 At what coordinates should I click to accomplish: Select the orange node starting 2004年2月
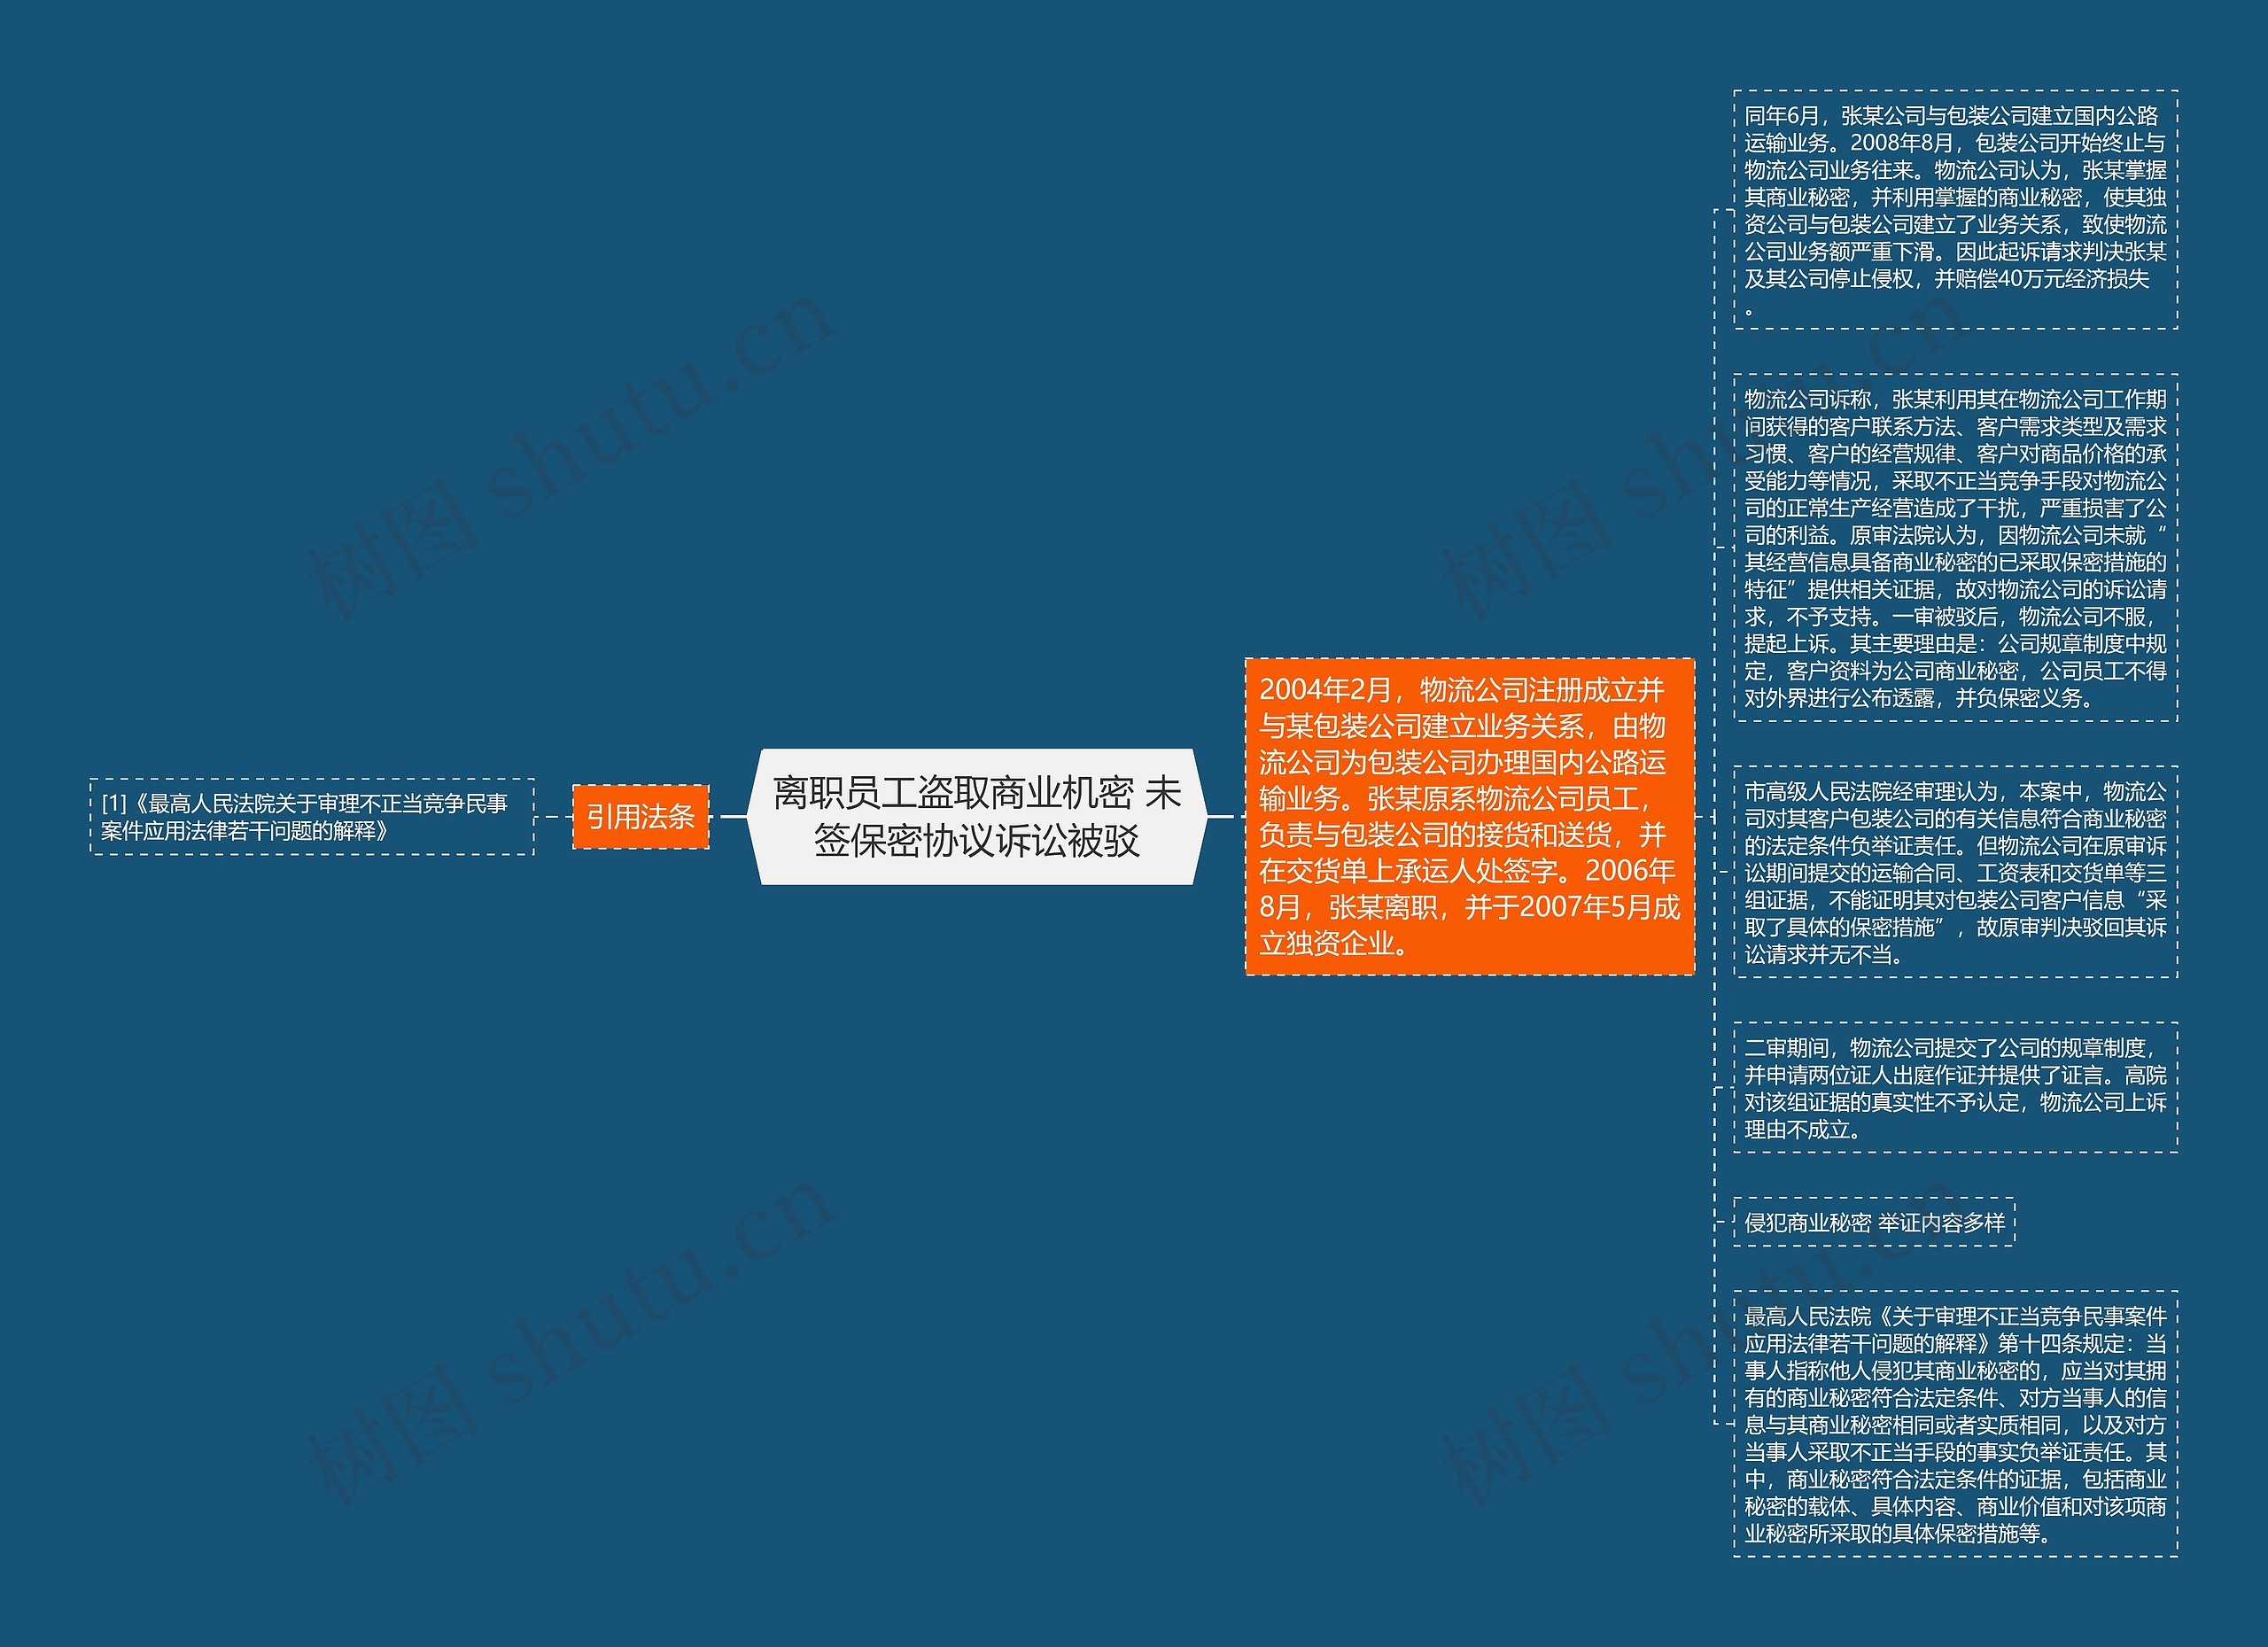(x=1469, y=816)
